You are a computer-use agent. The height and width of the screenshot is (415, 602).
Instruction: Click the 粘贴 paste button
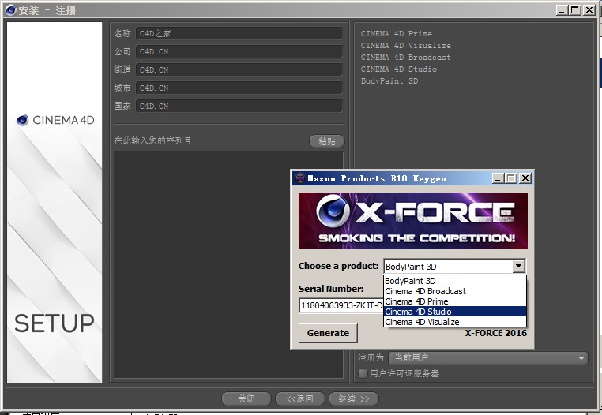(x=327, y=141)
